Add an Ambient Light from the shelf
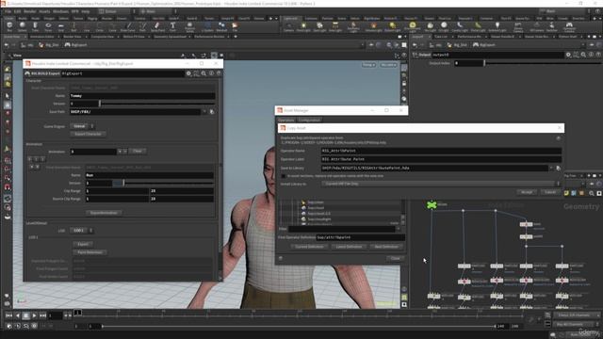The image size is (603, 339). (x=497, y=26)
